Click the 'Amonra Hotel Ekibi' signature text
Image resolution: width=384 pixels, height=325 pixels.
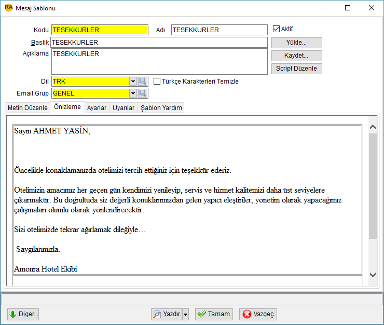coord(46,269)
